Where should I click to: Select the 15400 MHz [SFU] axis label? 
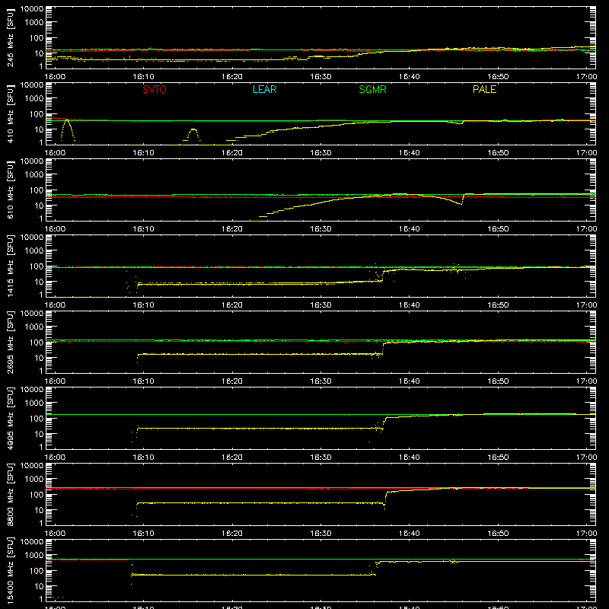click(x=11, y=570)
